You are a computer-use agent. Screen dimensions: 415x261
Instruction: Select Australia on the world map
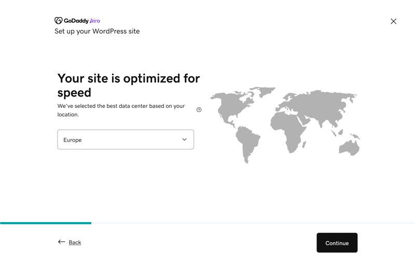(349, 148)
